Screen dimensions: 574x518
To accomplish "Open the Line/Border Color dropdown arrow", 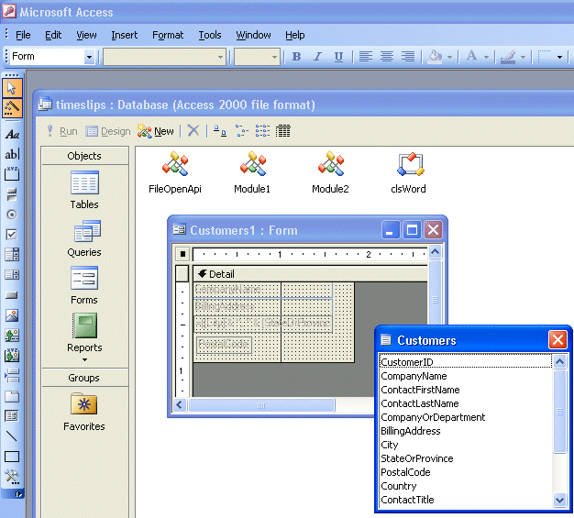I will coord(523,57).
